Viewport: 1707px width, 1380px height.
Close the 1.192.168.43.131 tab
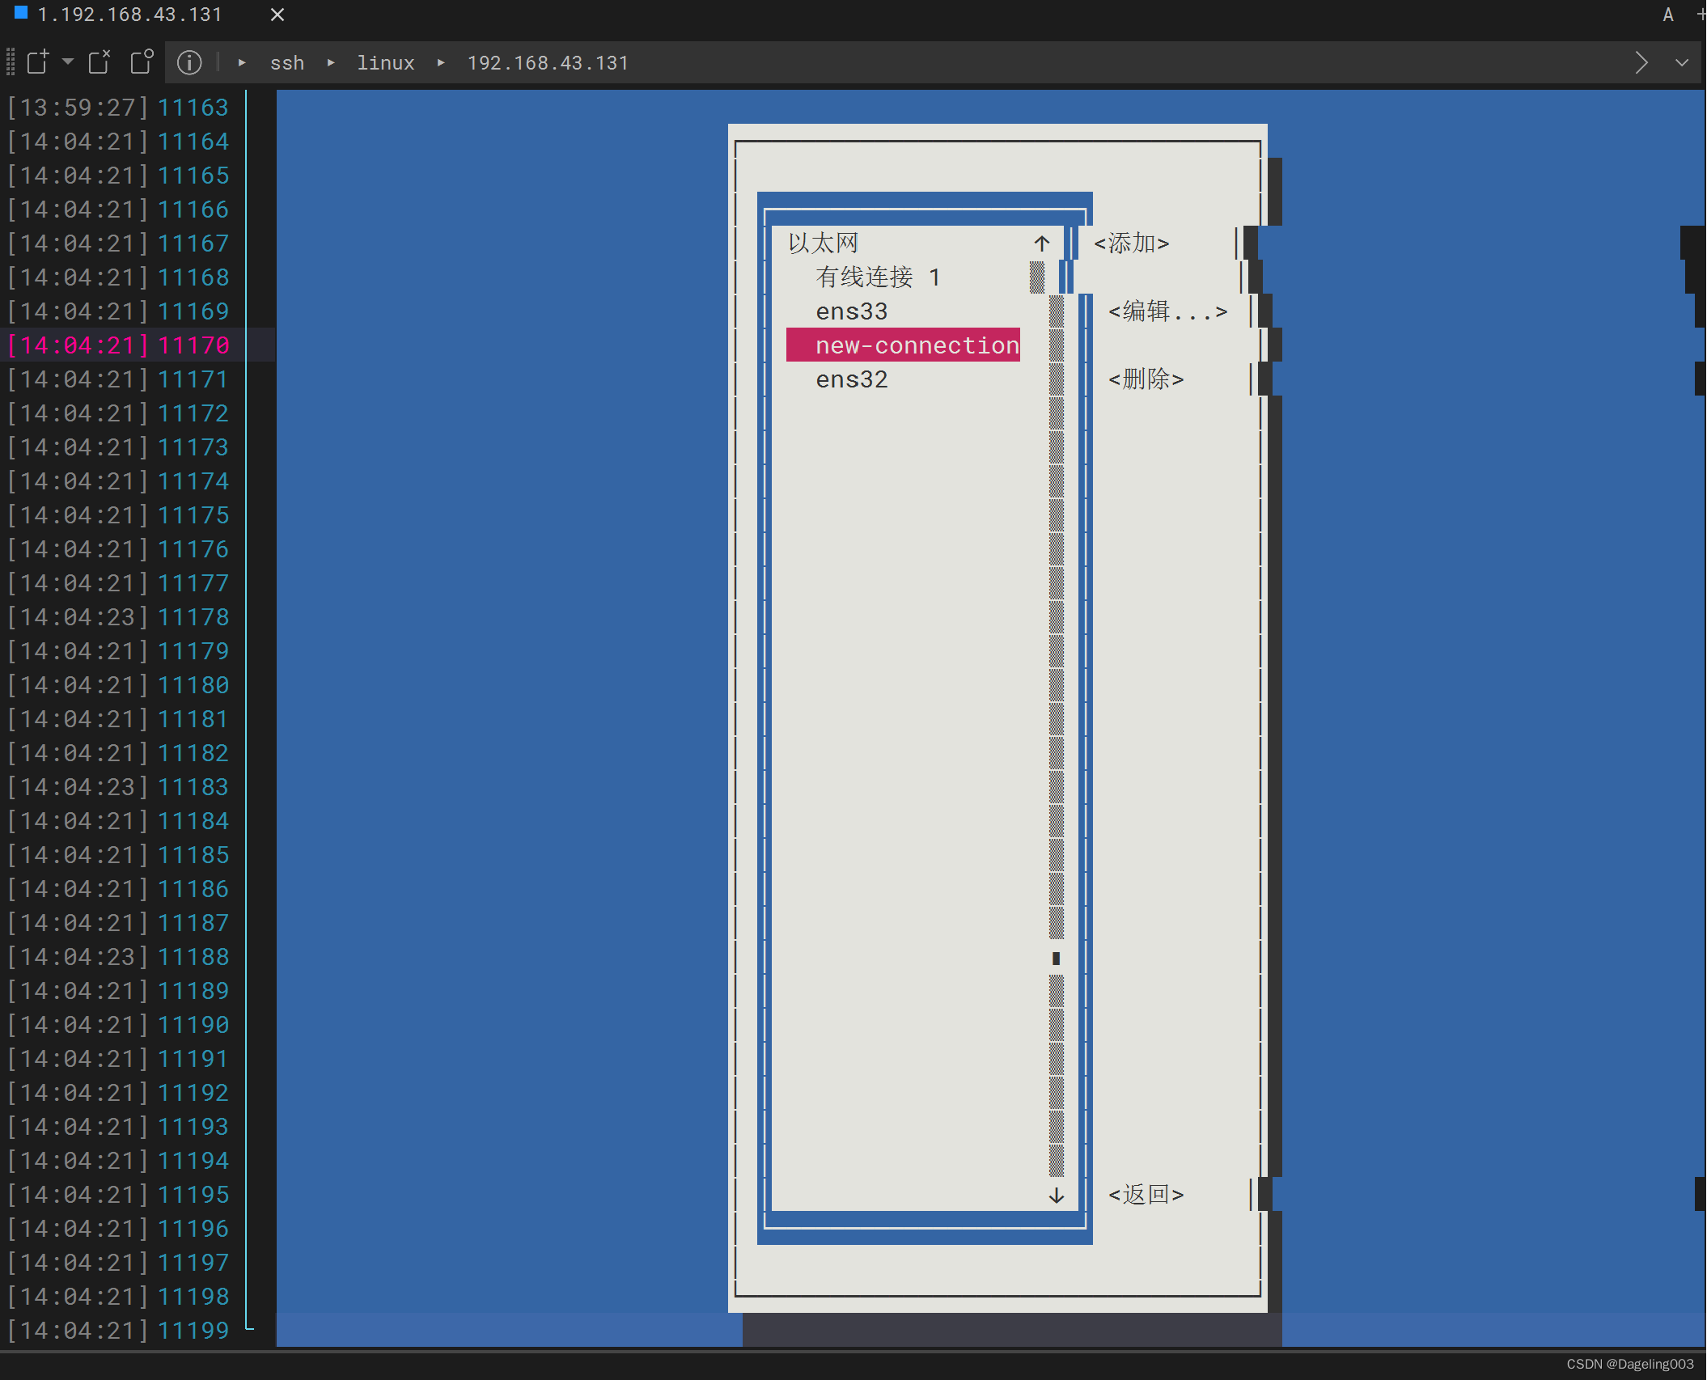point(277,15)
